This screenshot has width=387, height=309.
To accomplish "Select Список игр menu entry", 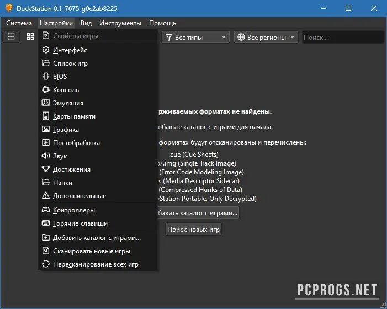I will click(x=98, y=63).
